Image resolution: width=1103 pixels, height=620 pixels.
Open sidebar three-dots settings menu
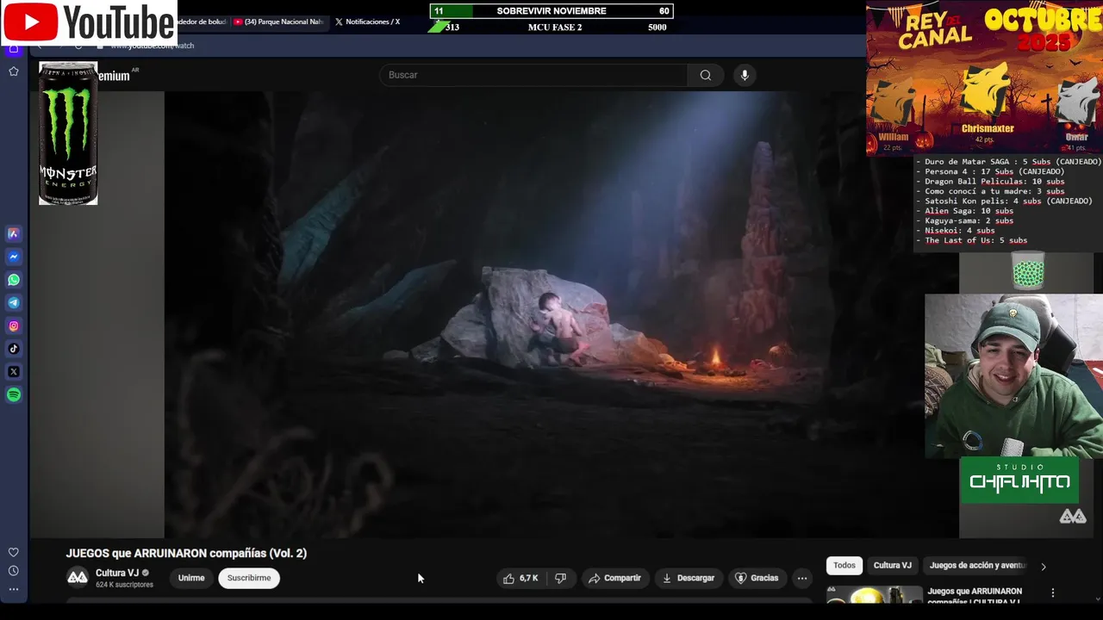(14, 590)
